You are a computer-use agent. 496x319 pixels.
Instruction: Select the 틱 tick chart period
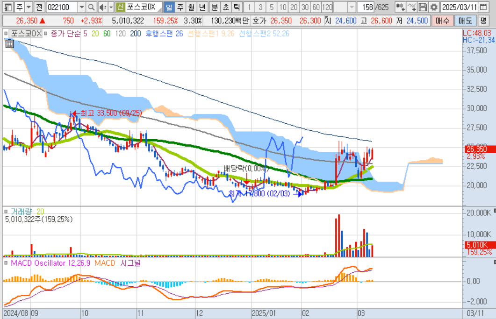[x=237, y=7]
